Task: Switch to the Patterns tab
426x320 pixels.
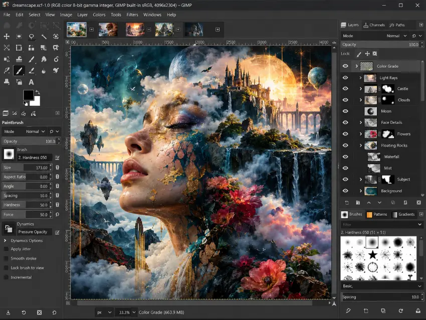Action: 377,215
